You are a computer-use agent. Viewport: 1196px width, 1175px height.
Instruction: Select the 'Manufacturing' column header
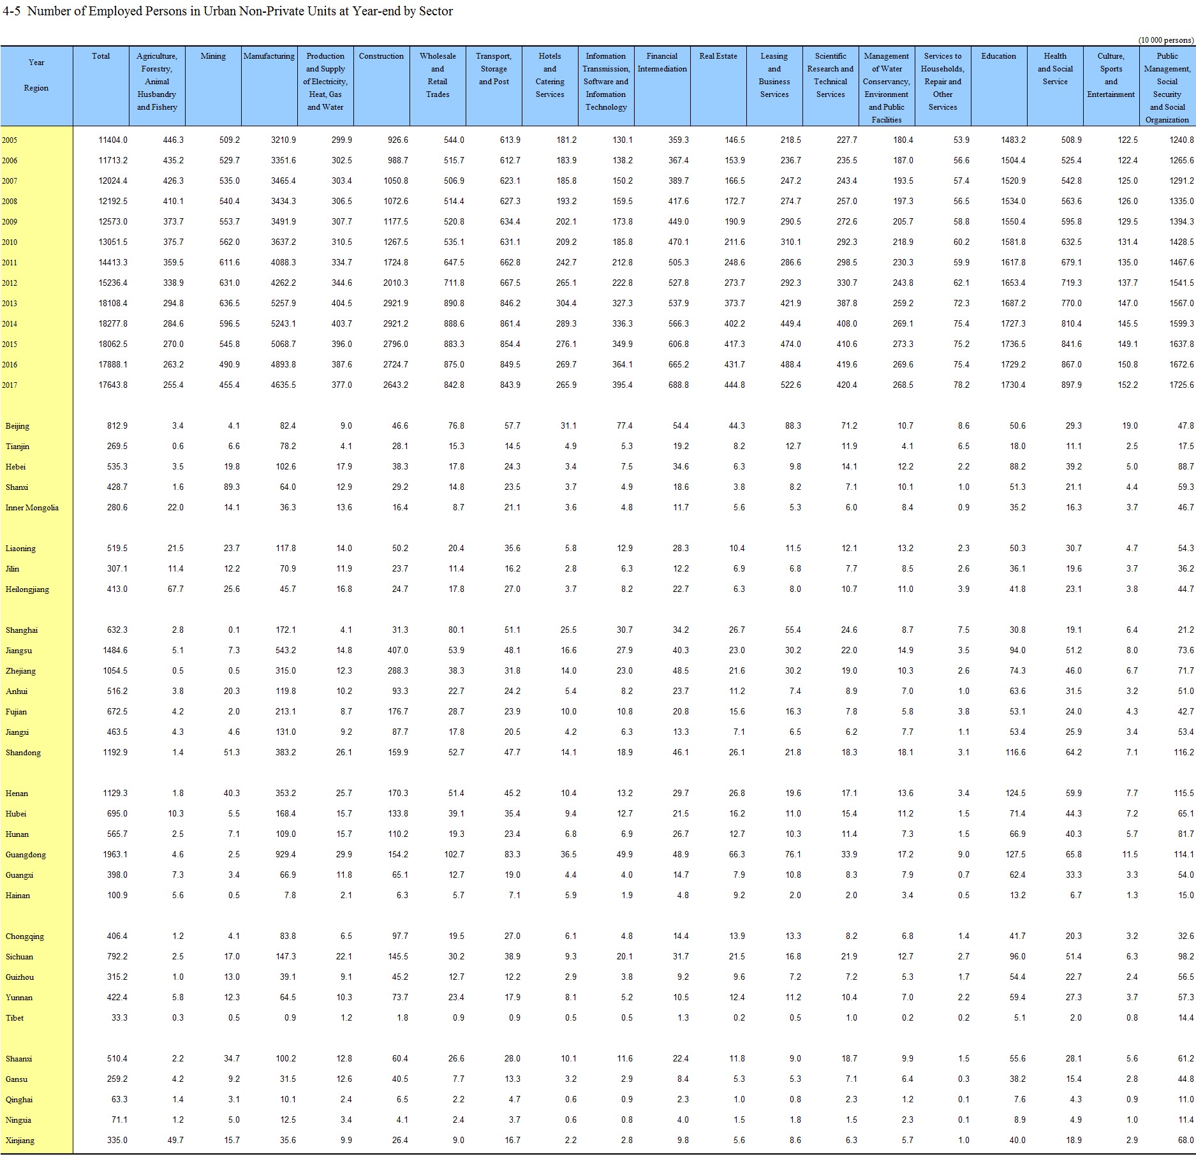[x=269, y=56]
